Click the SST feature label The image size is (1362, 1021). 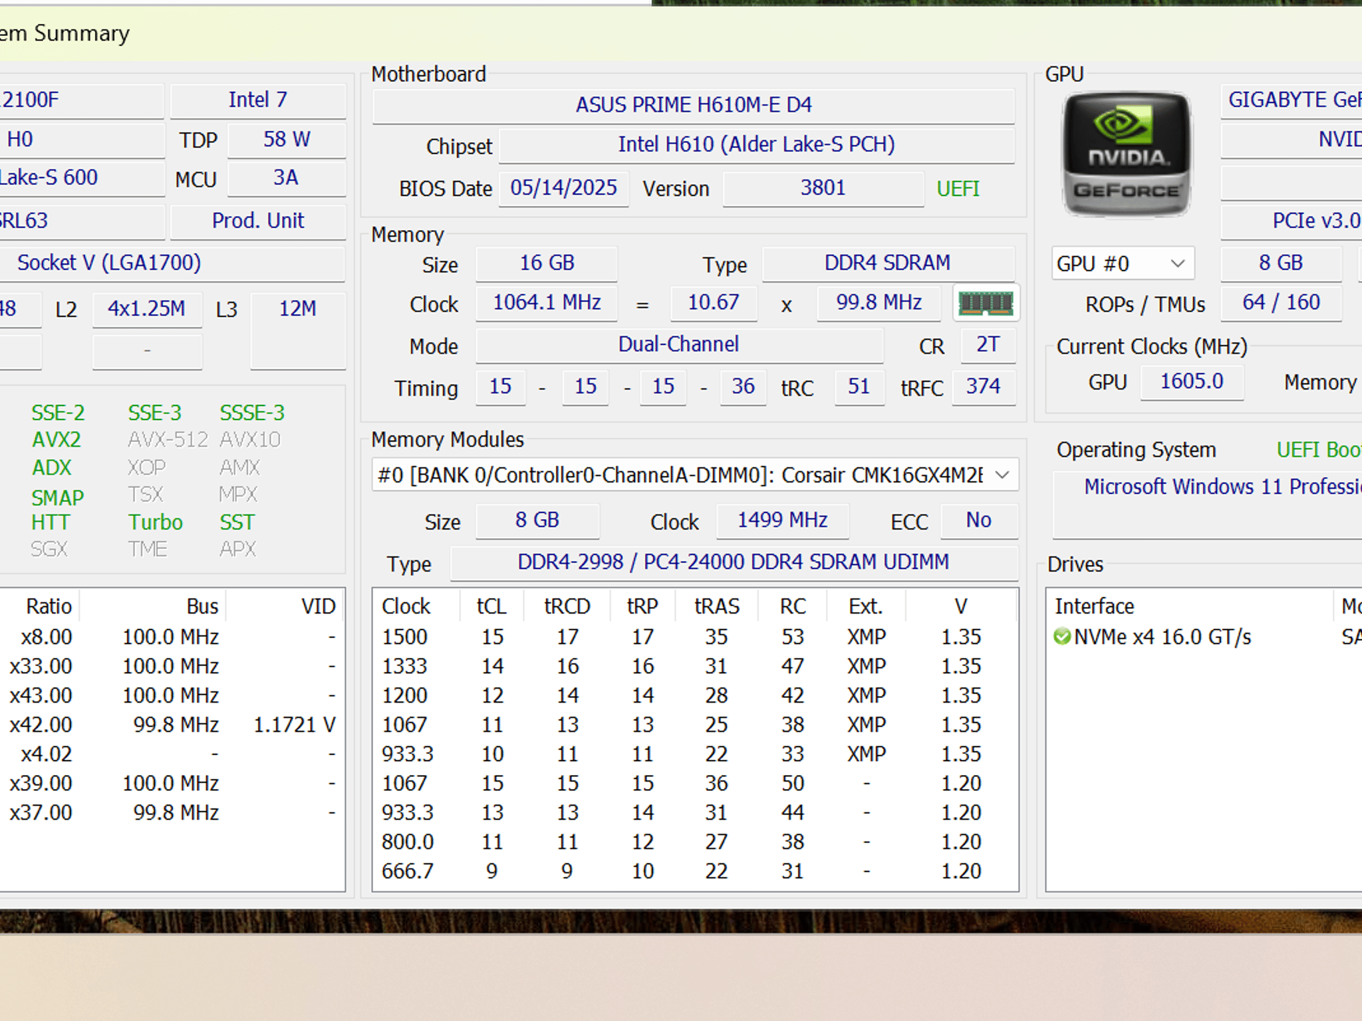pos(237,522)
